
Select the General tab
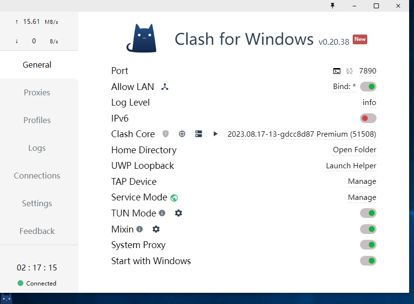[37, 65]
